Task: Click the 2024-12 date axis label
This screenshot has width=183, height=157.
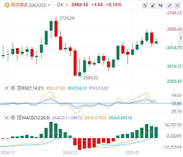Action: (x=70, y=153)
